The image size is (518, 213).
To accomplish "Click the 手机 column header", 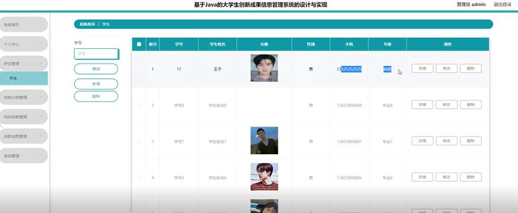I will click(349, 44).
